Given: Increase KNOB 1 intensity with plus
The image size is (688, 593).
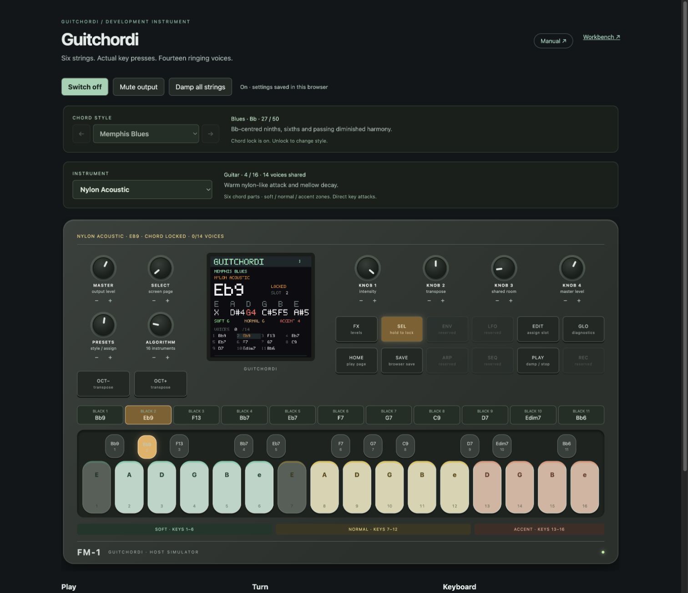Looking at the screenshot, I should click(x=374, y=301).
